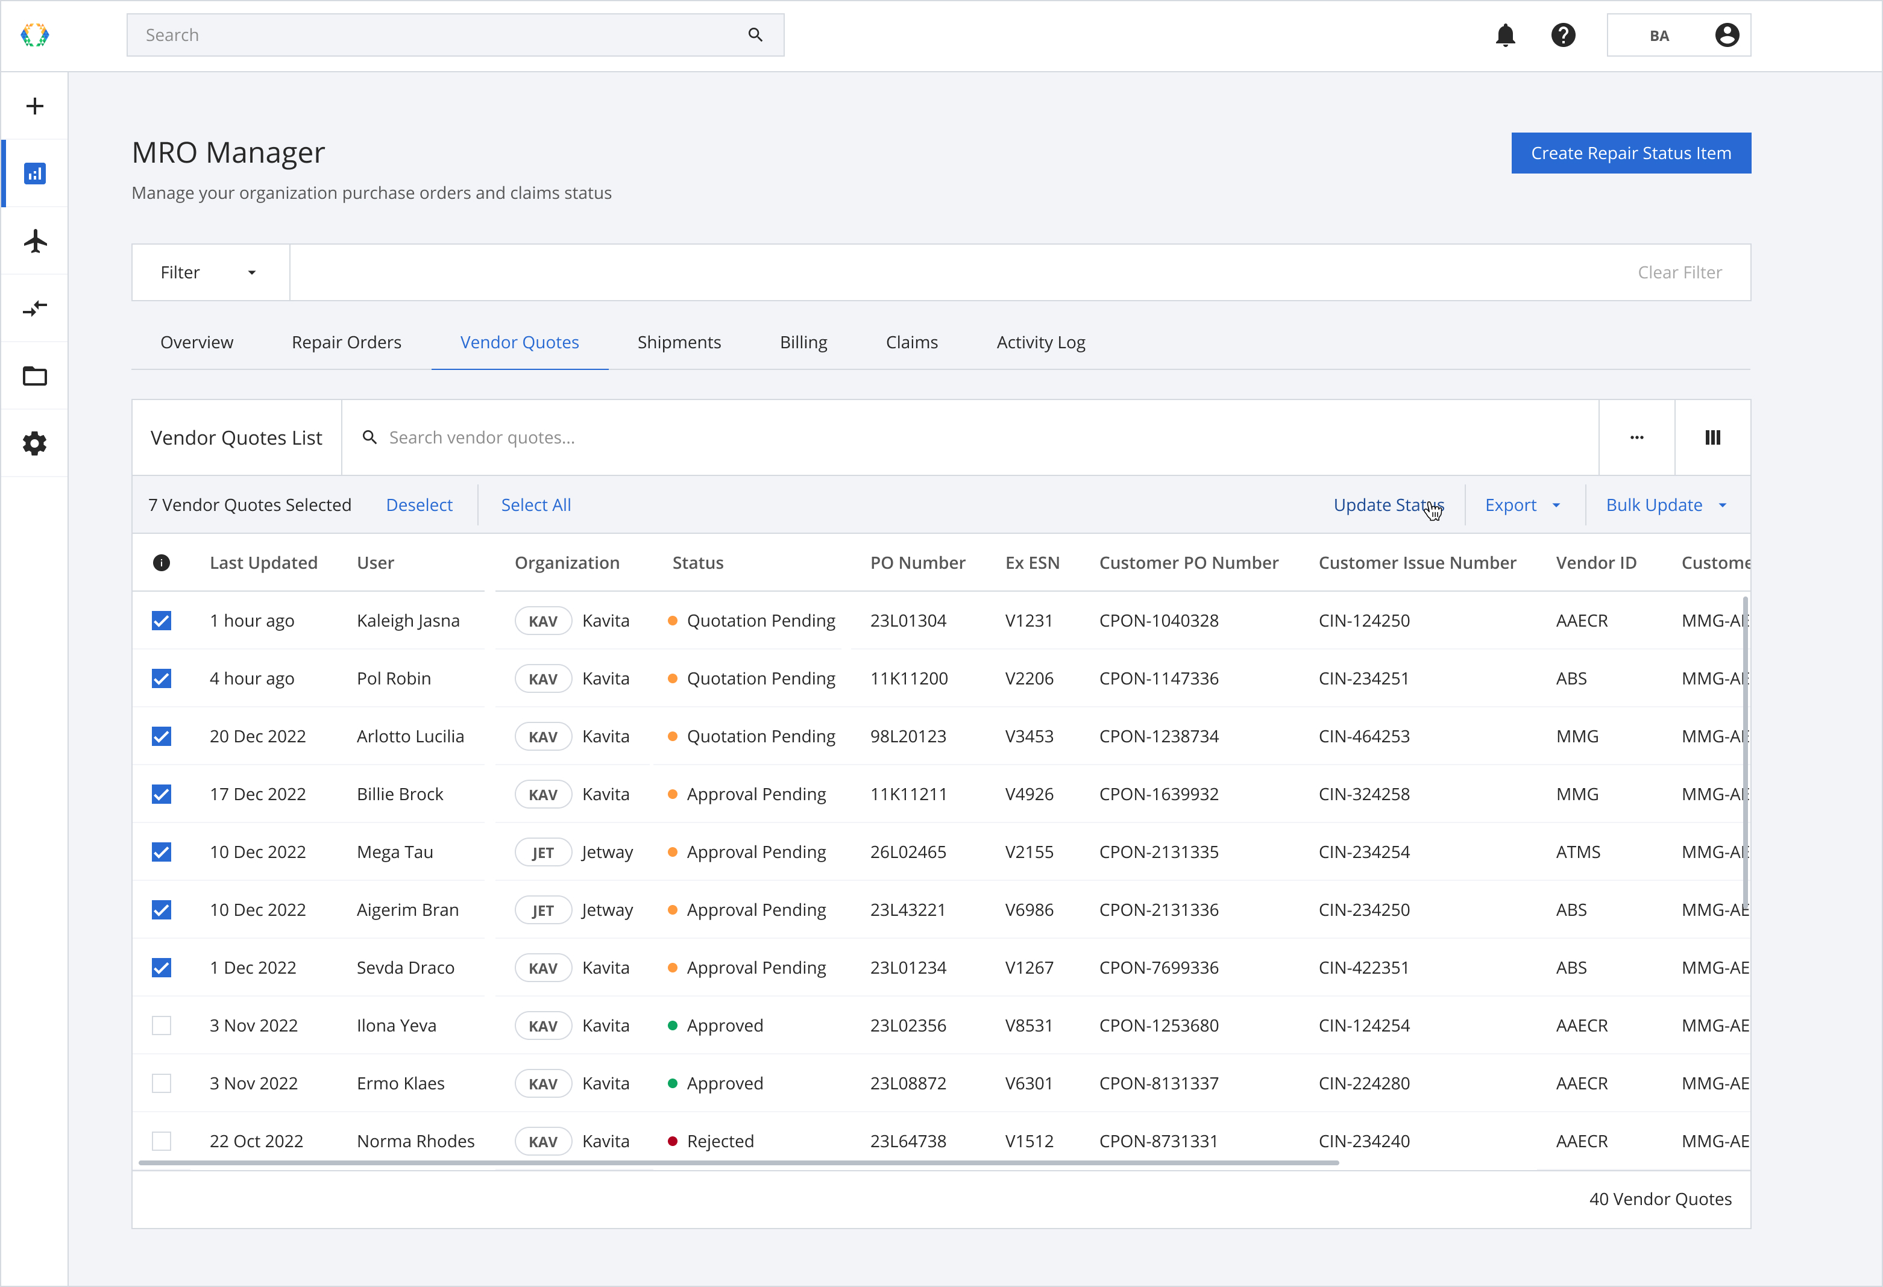This screenshot has width=1883, height=1287.
Task: Click CPON-1253680 cell
Action: point(1158,1026)
